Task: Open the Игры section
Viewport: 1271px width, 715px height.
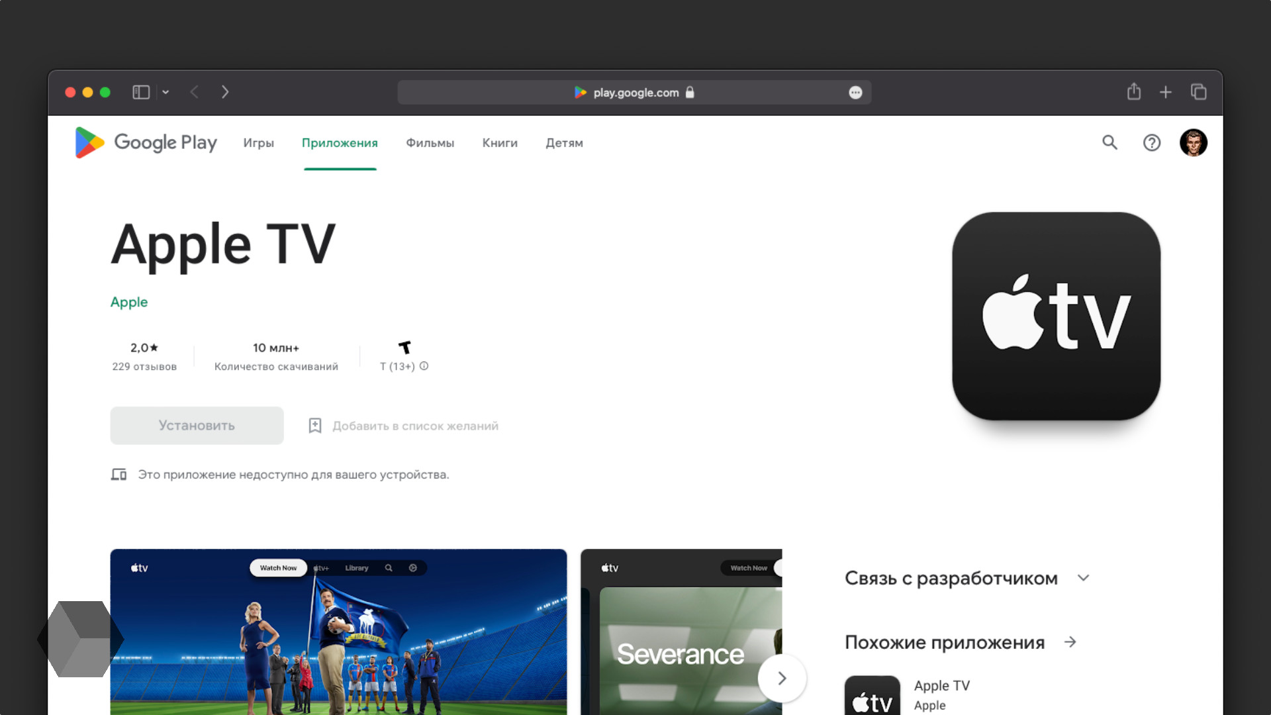Action: [x=258, y=143]
